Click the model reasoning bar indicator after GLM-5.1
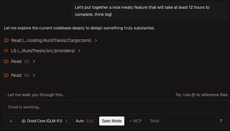 (x=67, y=121)
